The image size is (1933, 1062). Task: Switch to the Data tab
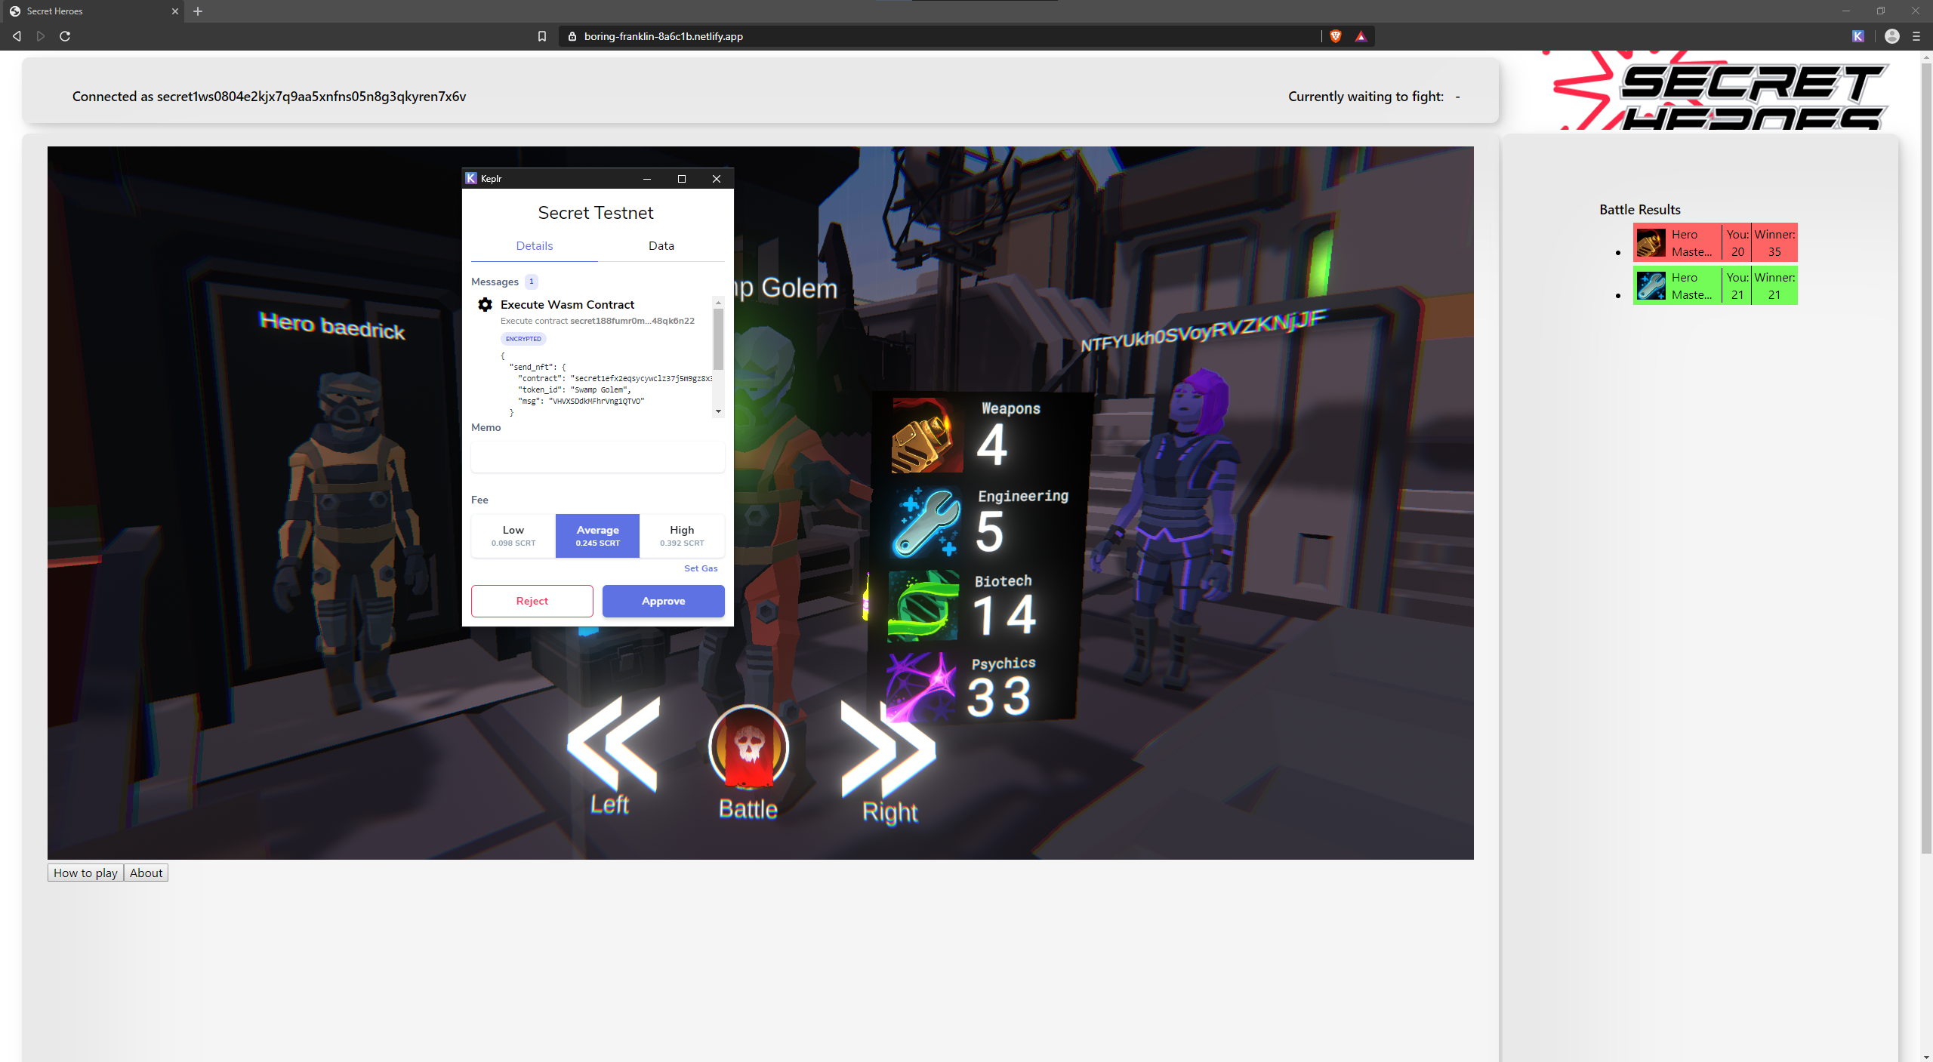(x=661, y=246)
